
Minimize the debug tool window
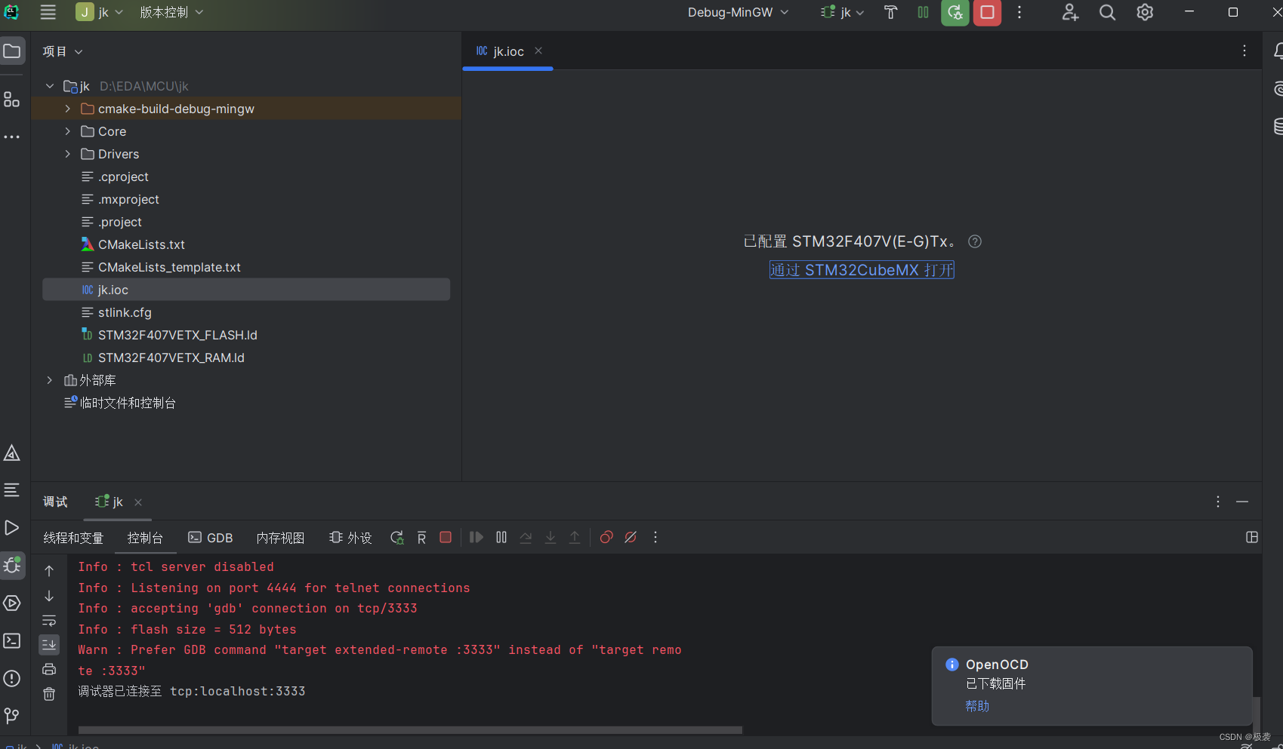tap(1242, 502)
